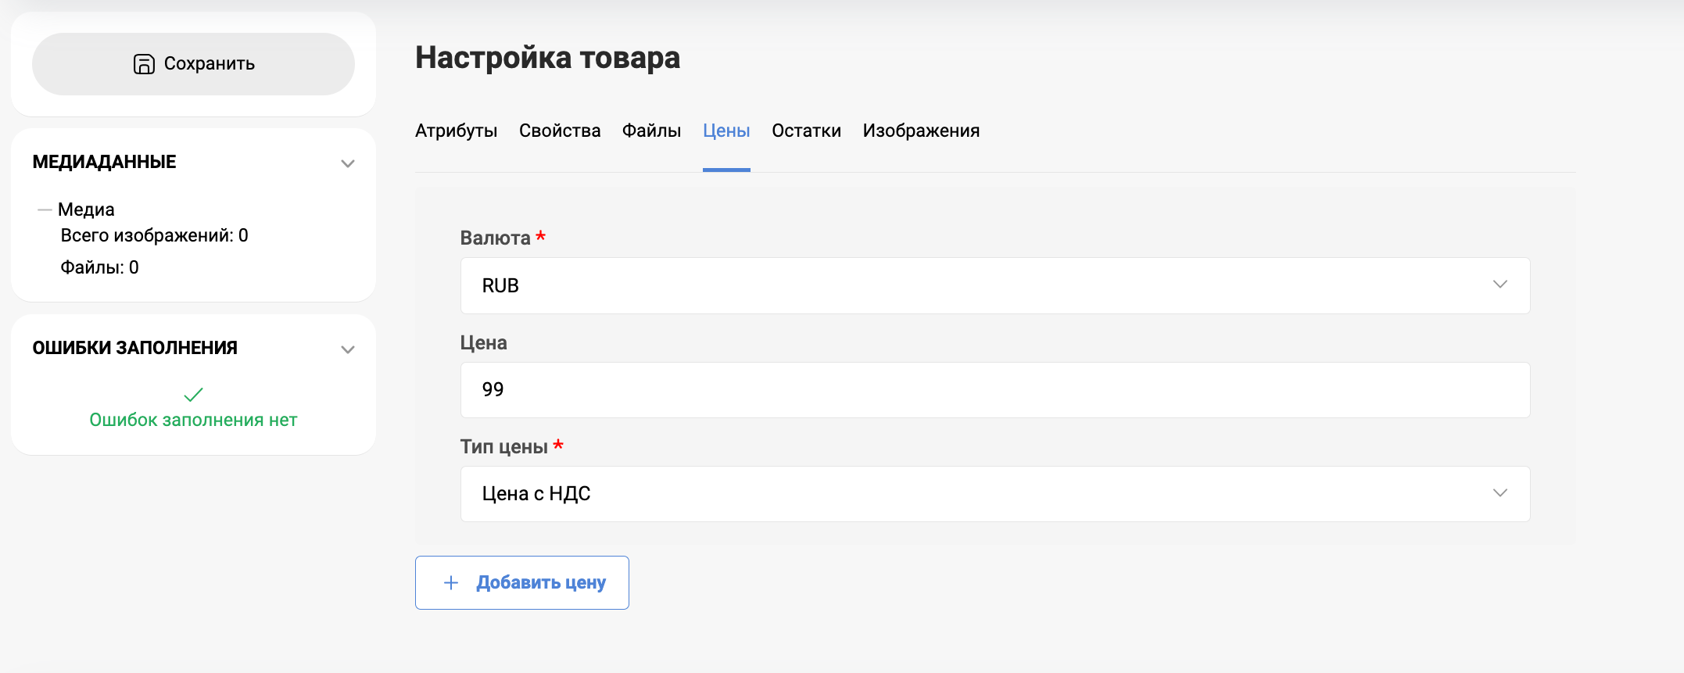Open the Изображения tab

pyautogui.click(x=921, y=131)
